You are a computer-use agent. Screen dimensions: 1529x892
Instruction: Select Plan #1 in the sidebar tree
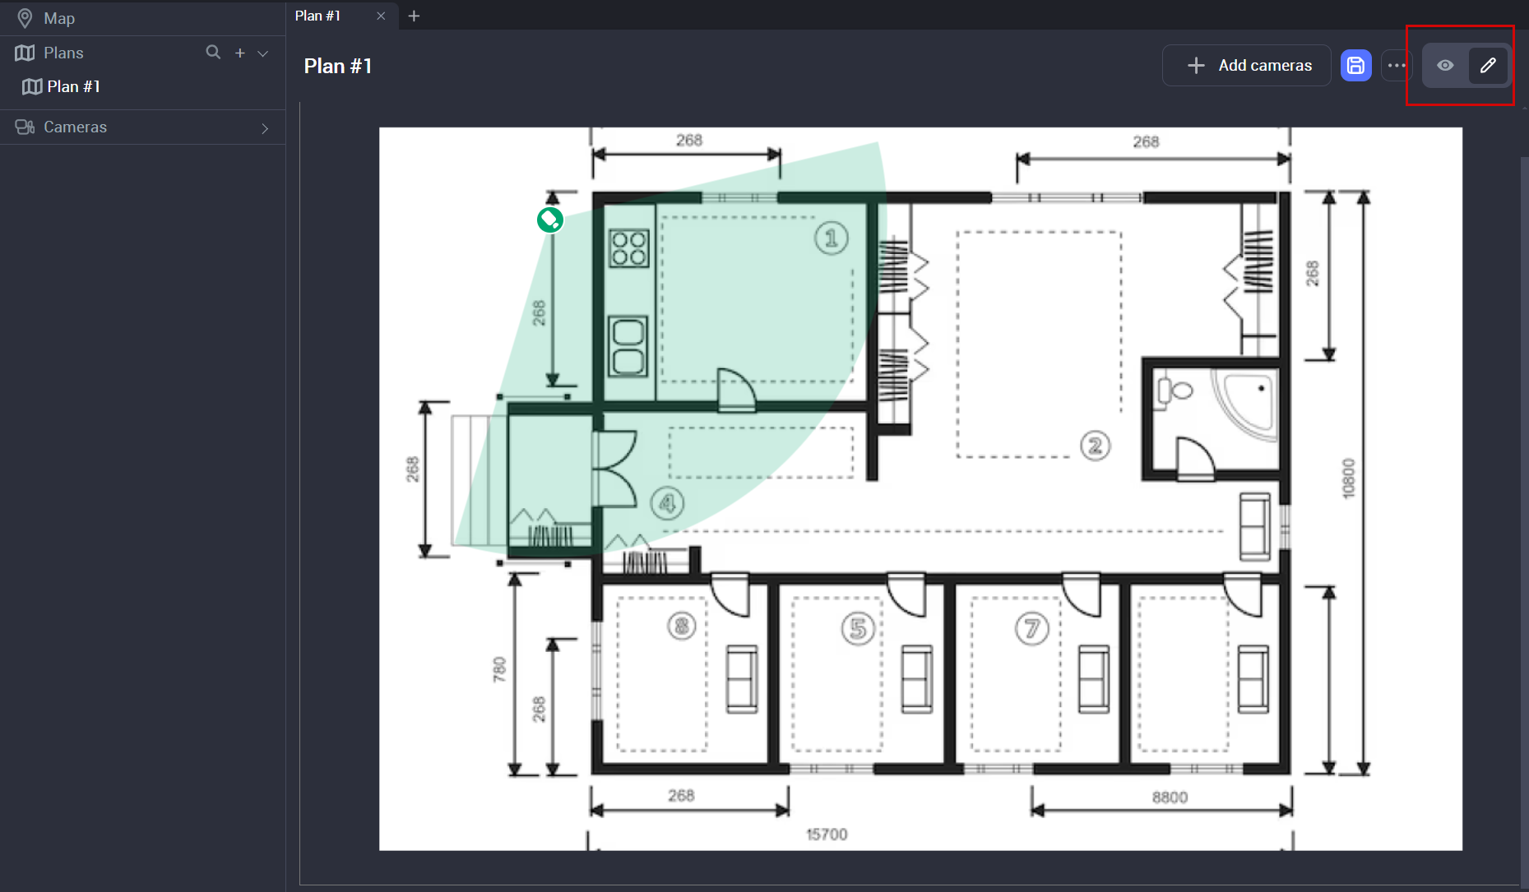tap(73, 86)
